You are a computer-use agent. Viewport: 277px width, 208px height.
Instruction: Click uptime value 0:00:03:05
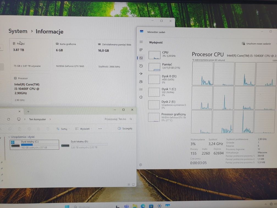pos(198,163)
